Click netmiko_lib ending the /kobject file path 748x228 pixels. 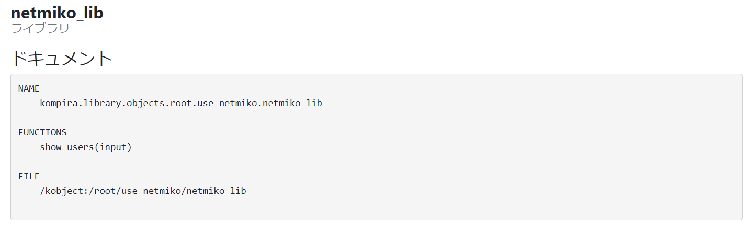pos(217,191)
